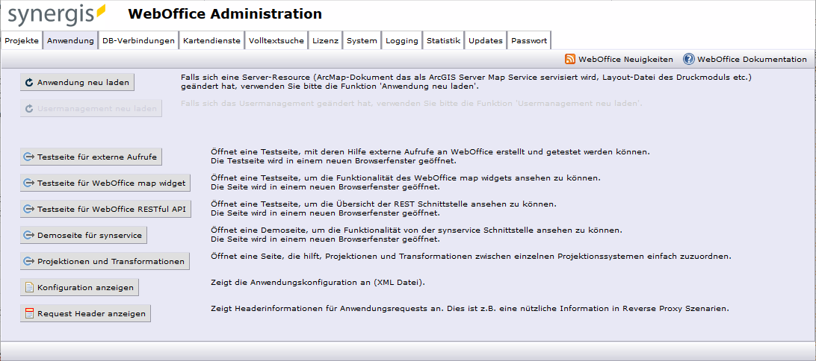This screenshot has width=816, height=361.
Task: Click the text 'Zeigt die Anwendungskonfiguration an (XML Datei).'
Action: [318, 283]
